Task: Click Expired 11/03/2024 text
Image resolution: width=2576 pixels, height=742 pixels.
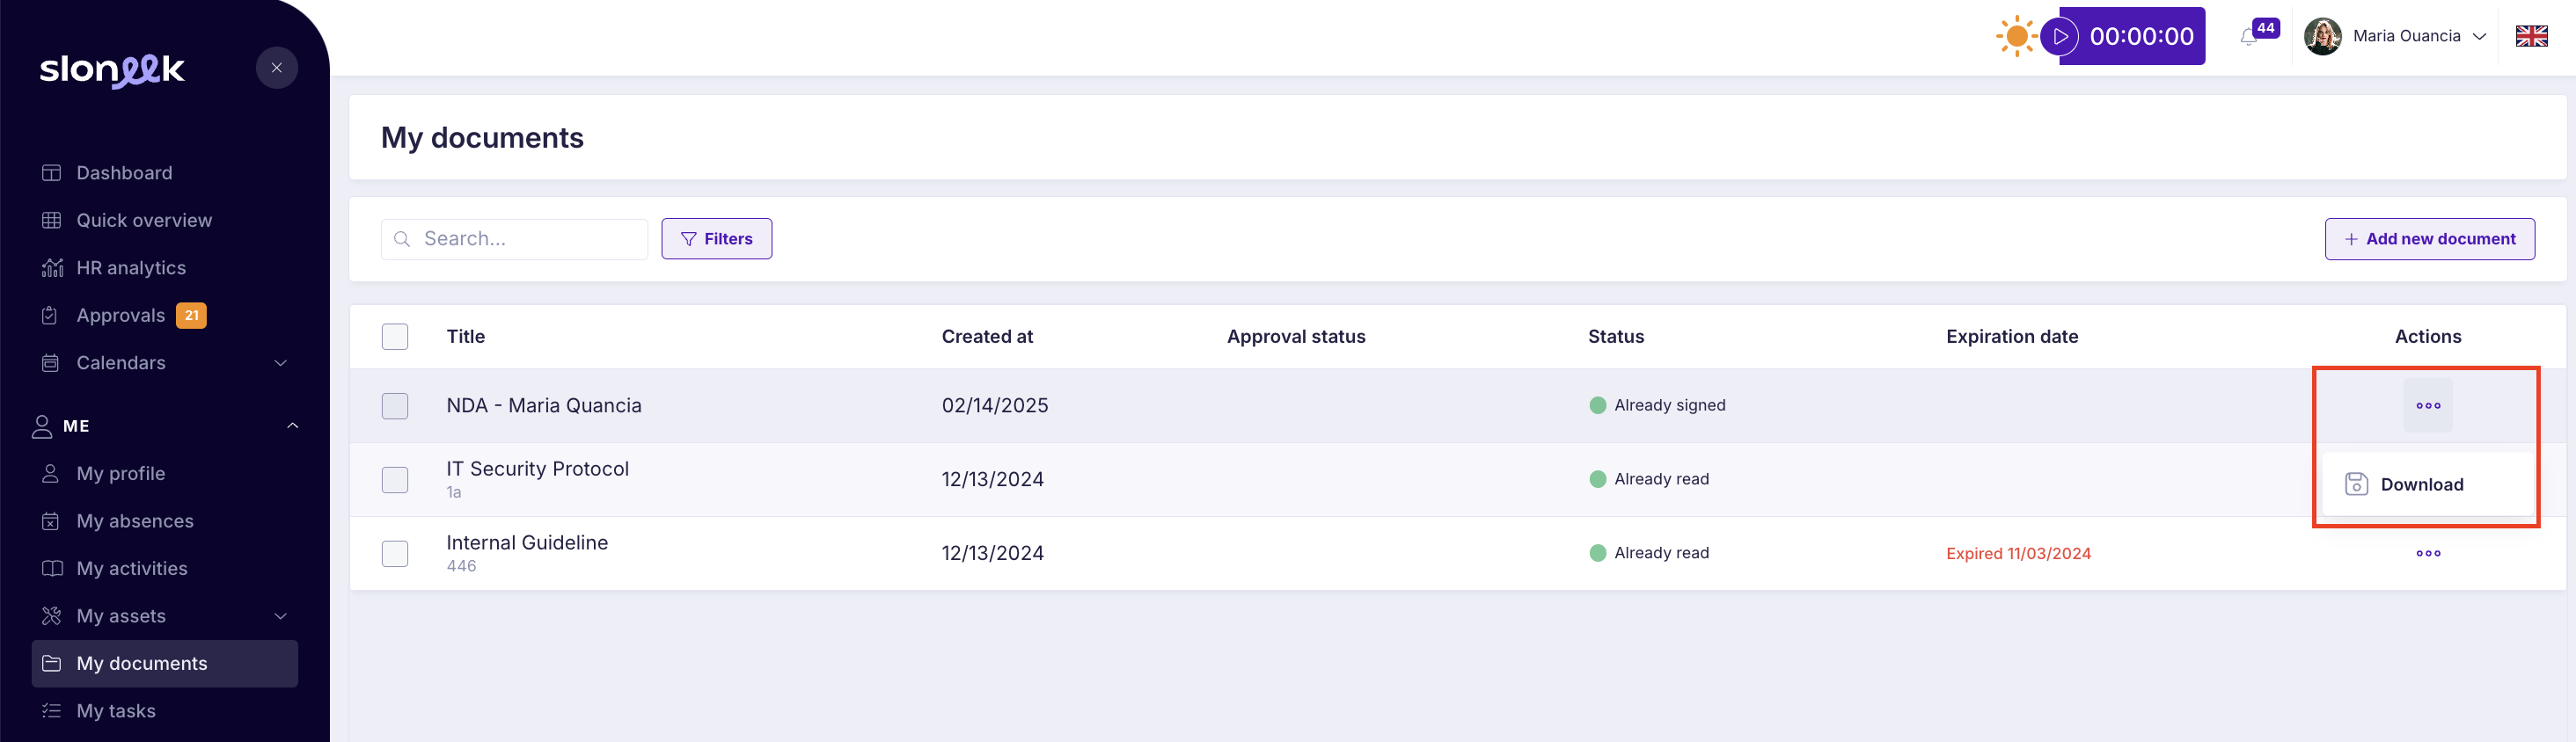Action: (x=2018, y=553)
